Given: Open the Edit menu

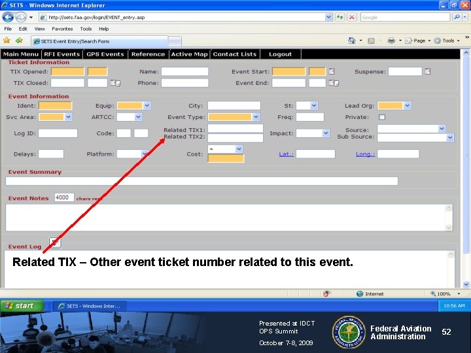Looking at the screenshot, I should tap(23, 29).
